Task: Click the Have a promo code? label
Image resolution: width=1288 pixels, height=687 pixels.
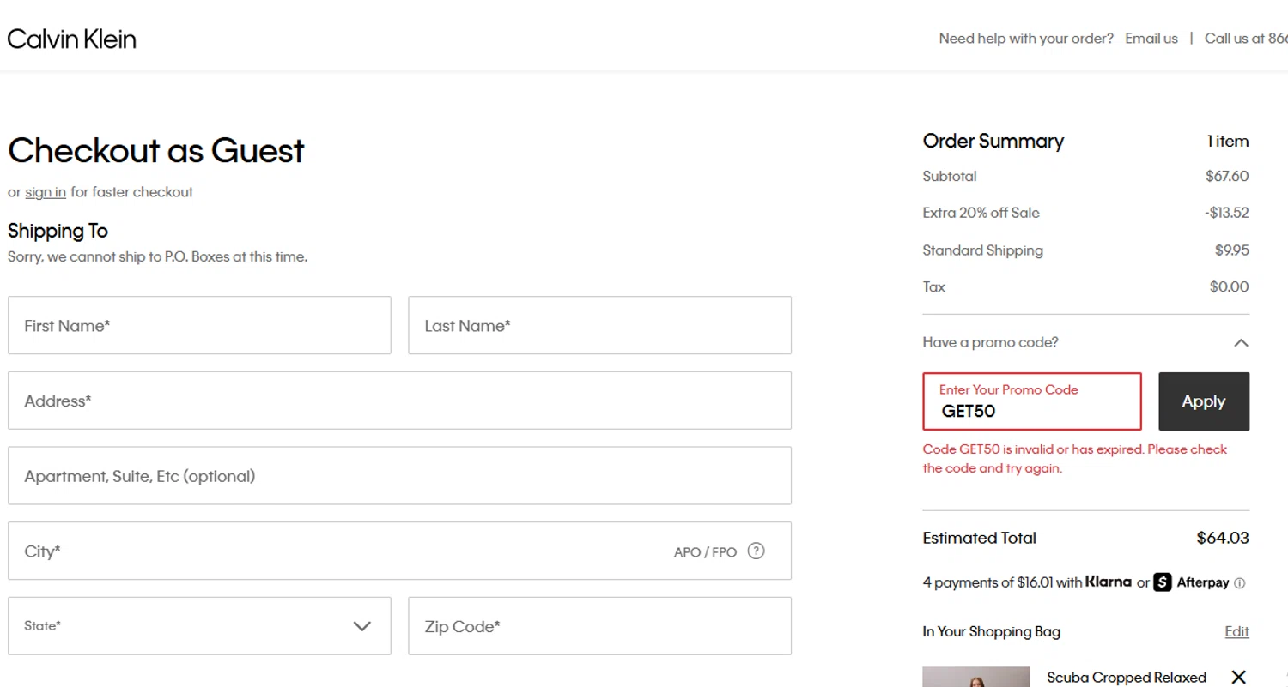Action: coord(990,342)
